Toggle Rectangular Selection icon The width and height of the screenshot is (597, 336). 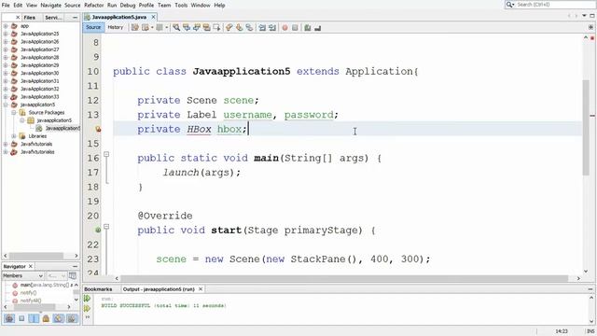pyautogui.click(x=216, y=27)
